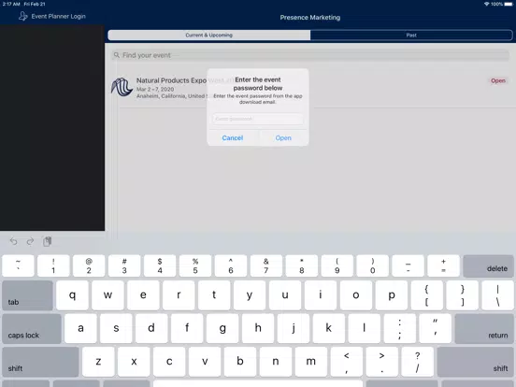Image resolution: width=516 pixels, height=387 pixels.
Task: Open the Natural Products Expo logo thumbnail
Action: pos(122,87)
